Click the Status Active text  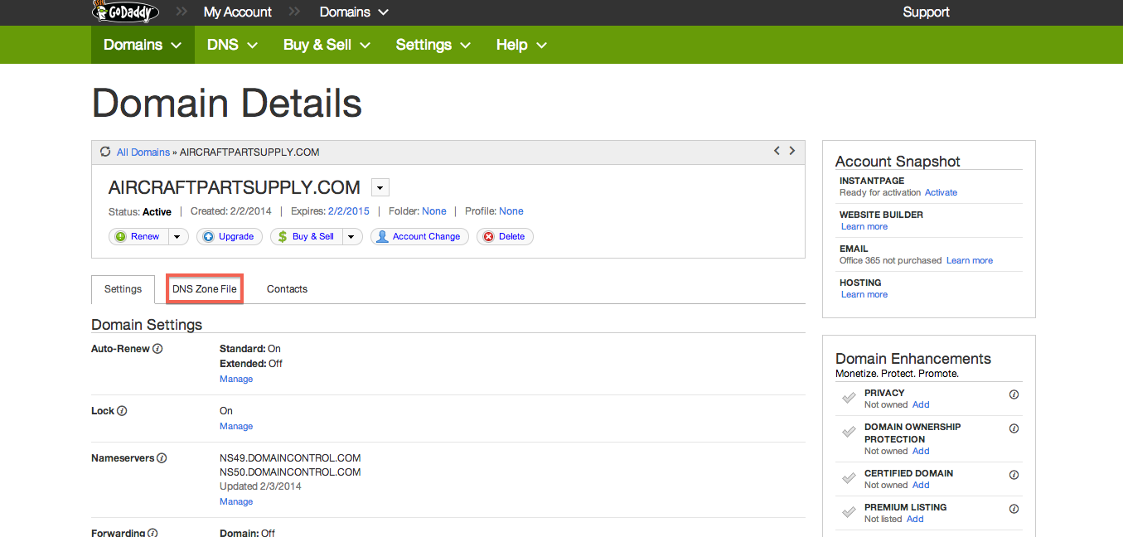(140, 211)
